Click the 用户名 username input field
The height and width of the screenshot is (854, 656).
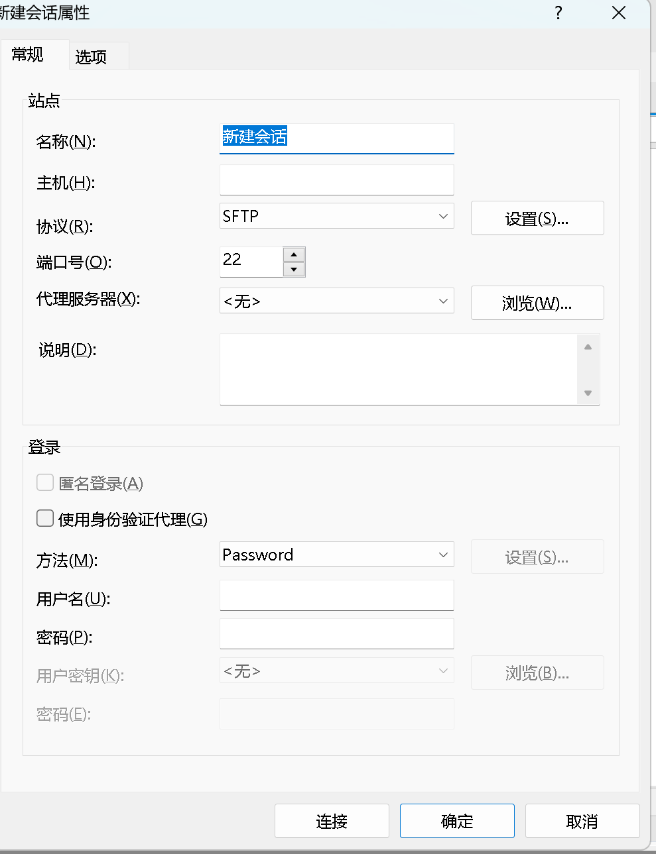pos(336,596)
